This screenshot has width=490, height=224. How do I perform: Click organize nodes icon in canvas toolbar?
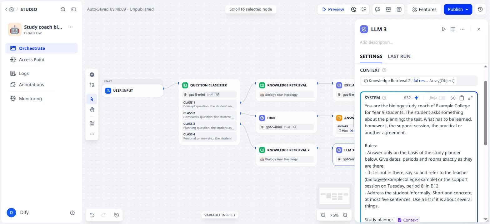(x=92, y=123)
